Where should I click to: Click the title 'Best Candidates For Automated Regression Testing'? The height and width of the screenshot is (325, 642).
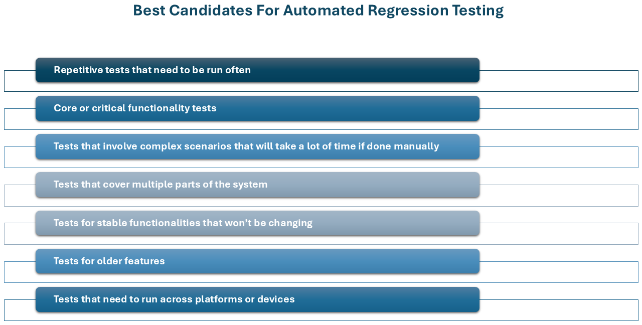pos(318,11)
